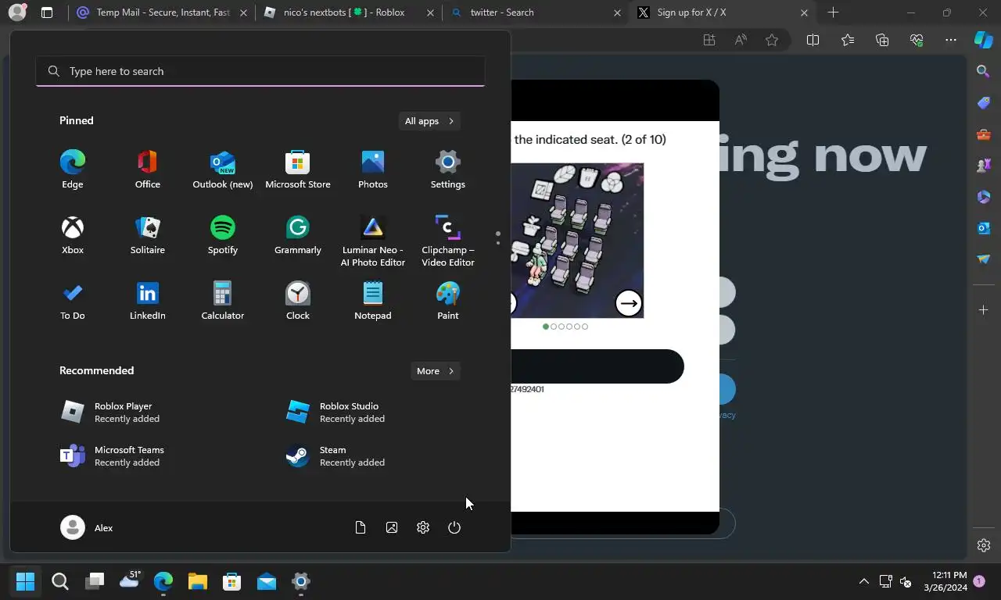
Task: Open Outlook (new) pinned app
Action: 223,170
